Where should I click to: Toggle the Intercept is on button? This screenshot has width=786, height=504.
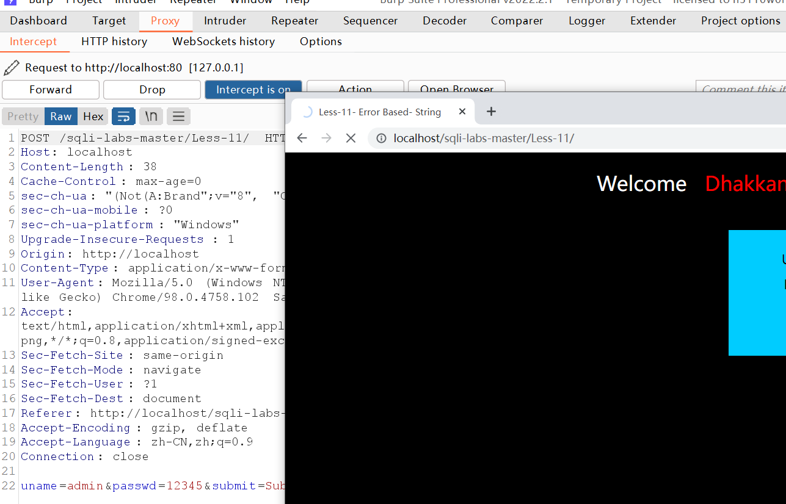(253, 90)
